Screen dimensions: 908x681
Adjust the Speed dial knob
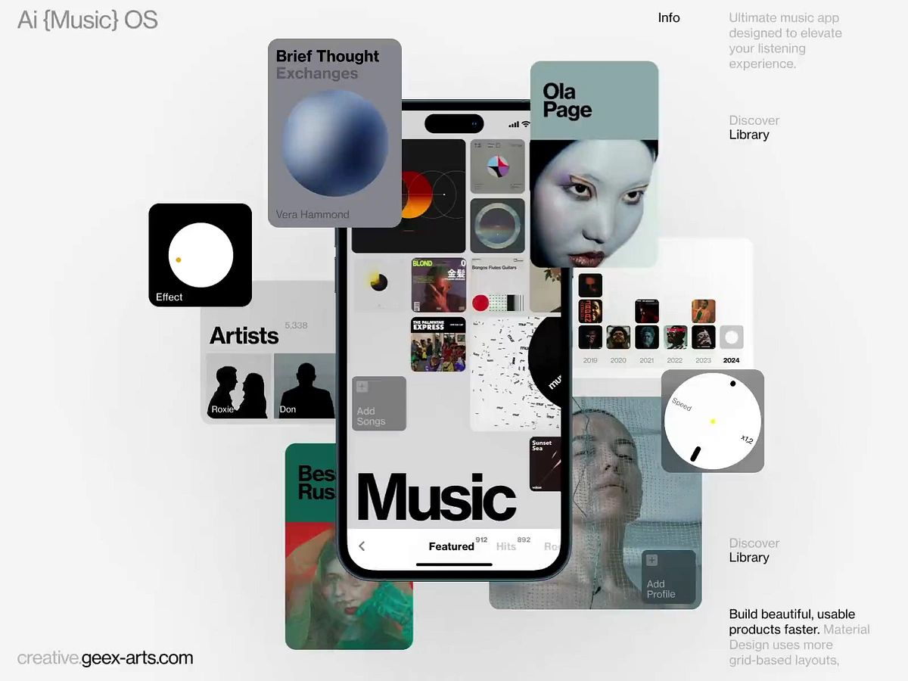tap(712, 421)
